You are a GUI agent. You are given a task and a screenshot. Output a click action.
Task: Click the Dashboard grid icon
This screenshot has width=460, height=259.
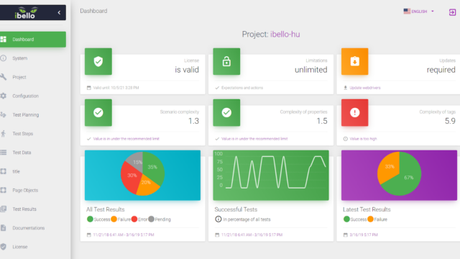coord(3,40)
